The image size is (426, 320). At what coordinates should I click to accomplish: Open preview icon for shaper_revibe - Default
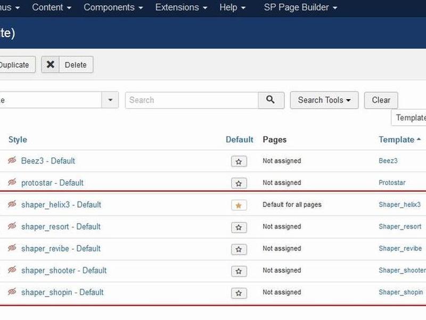(12, 248)
